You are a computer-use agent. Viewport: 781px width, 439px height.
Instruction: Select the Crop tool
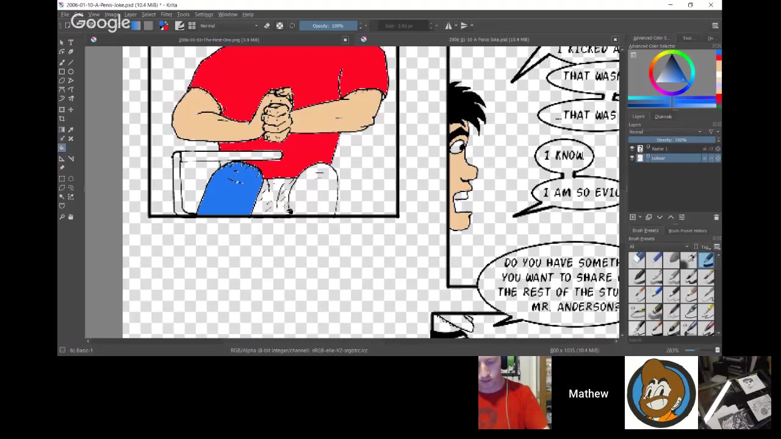point(62,119)
